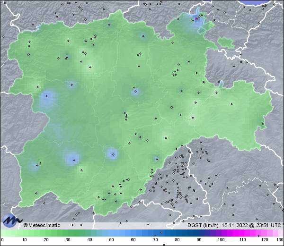Viewport: 284px width, 246px height.
Task: Click the light blue color band above 50
Action: (x=111, y=233)
